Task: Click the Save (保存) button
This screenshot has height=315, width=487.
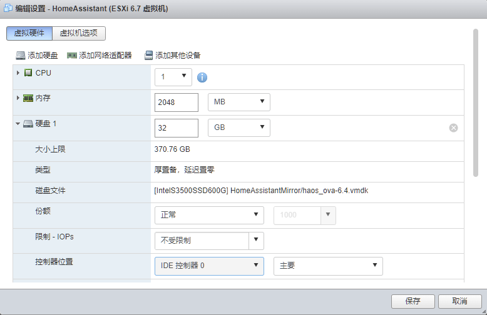Action: tap(413, 301)
